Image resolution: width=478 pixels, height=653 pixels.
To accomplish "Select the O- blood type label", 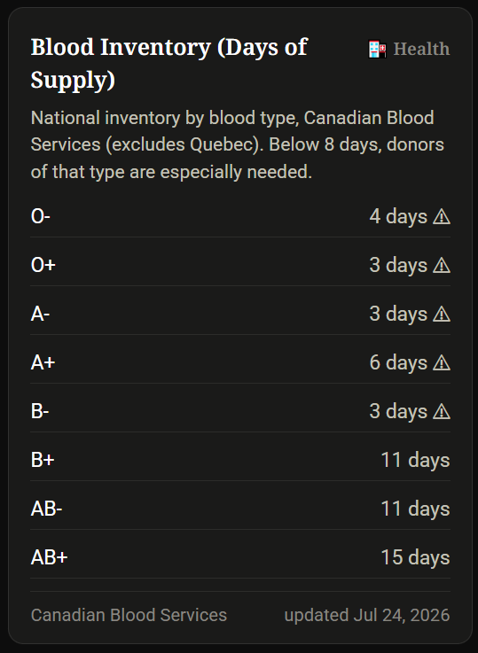I will (x=41, y=216).
